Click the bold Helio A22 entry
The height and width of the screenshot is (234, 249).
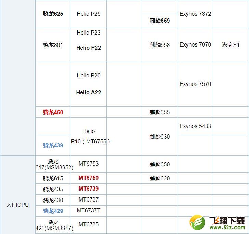(x=89, y=92)
